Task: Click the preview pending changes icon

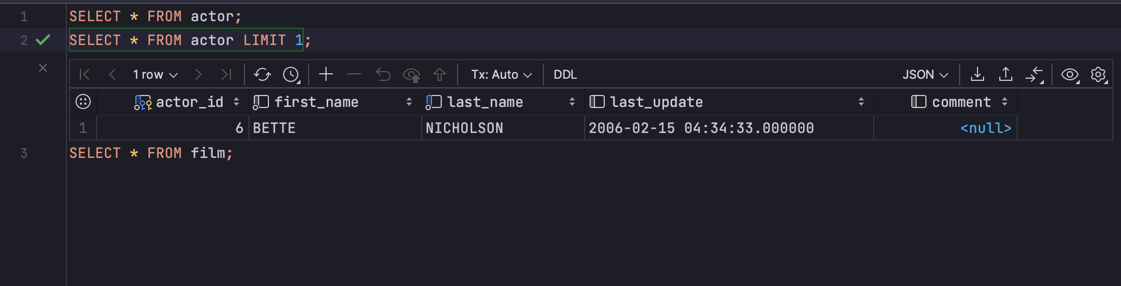Action: 411,74
